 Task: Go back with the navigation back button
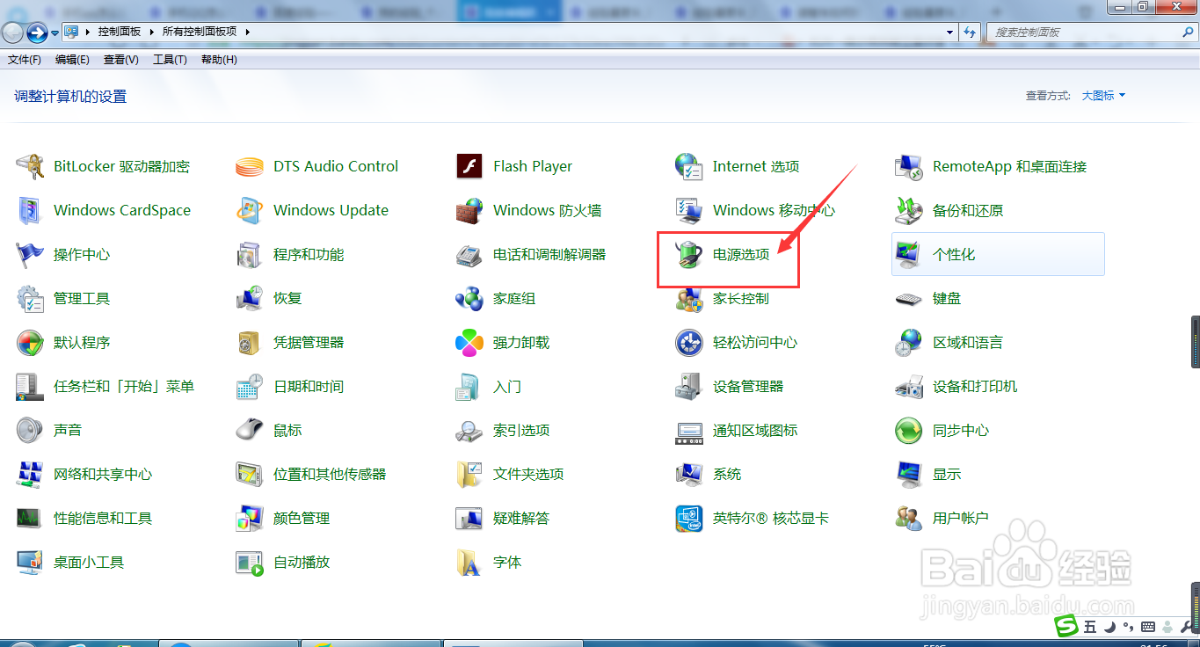coord(12,33)
